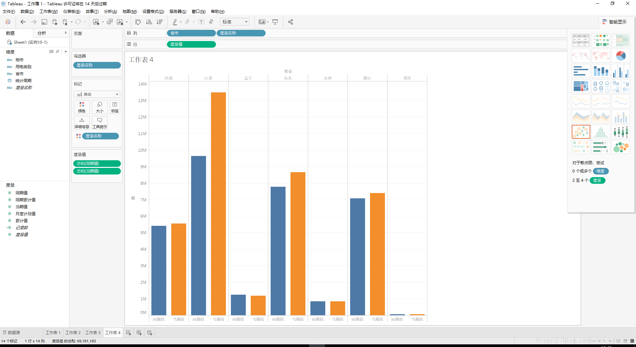Switch to the 工作表 1 tab

53,332
